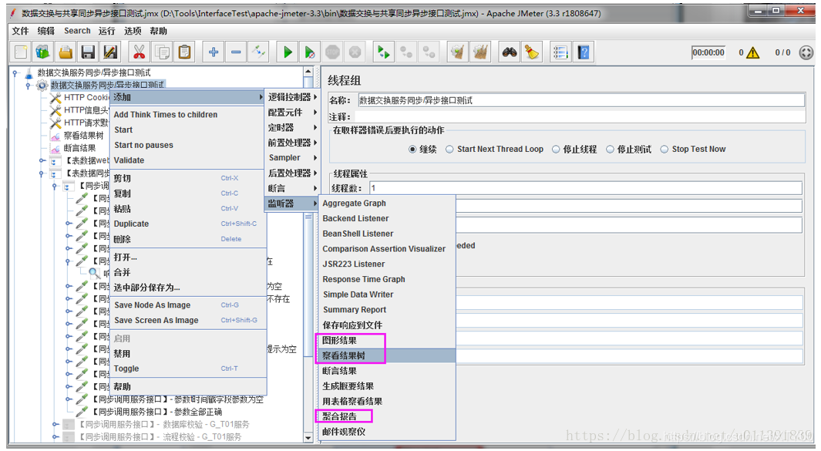
Task: Expand the 断言 submenu
Action: [x=292, y=188]
